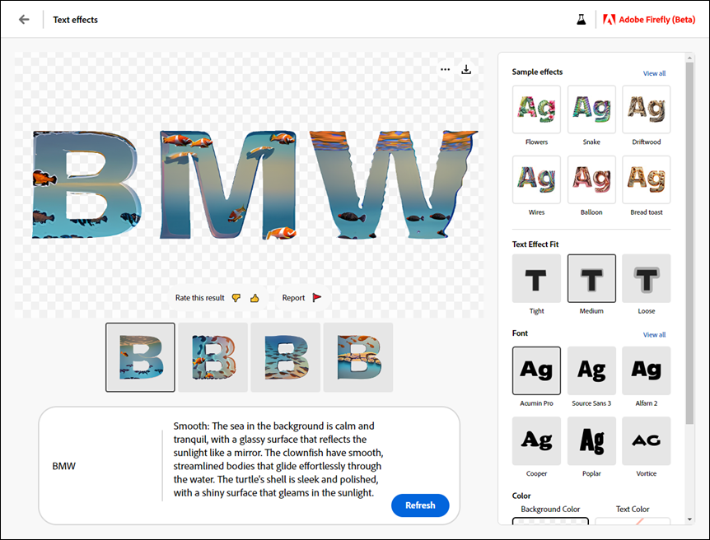The image size is (710, 540).
Task: Click the scrollbar up arrow
Action: tap(689, 58)
